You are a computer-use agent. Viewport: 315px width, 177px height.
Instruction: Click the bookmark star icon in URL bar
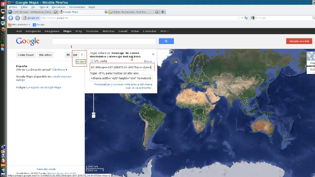(x=239, y=18)
